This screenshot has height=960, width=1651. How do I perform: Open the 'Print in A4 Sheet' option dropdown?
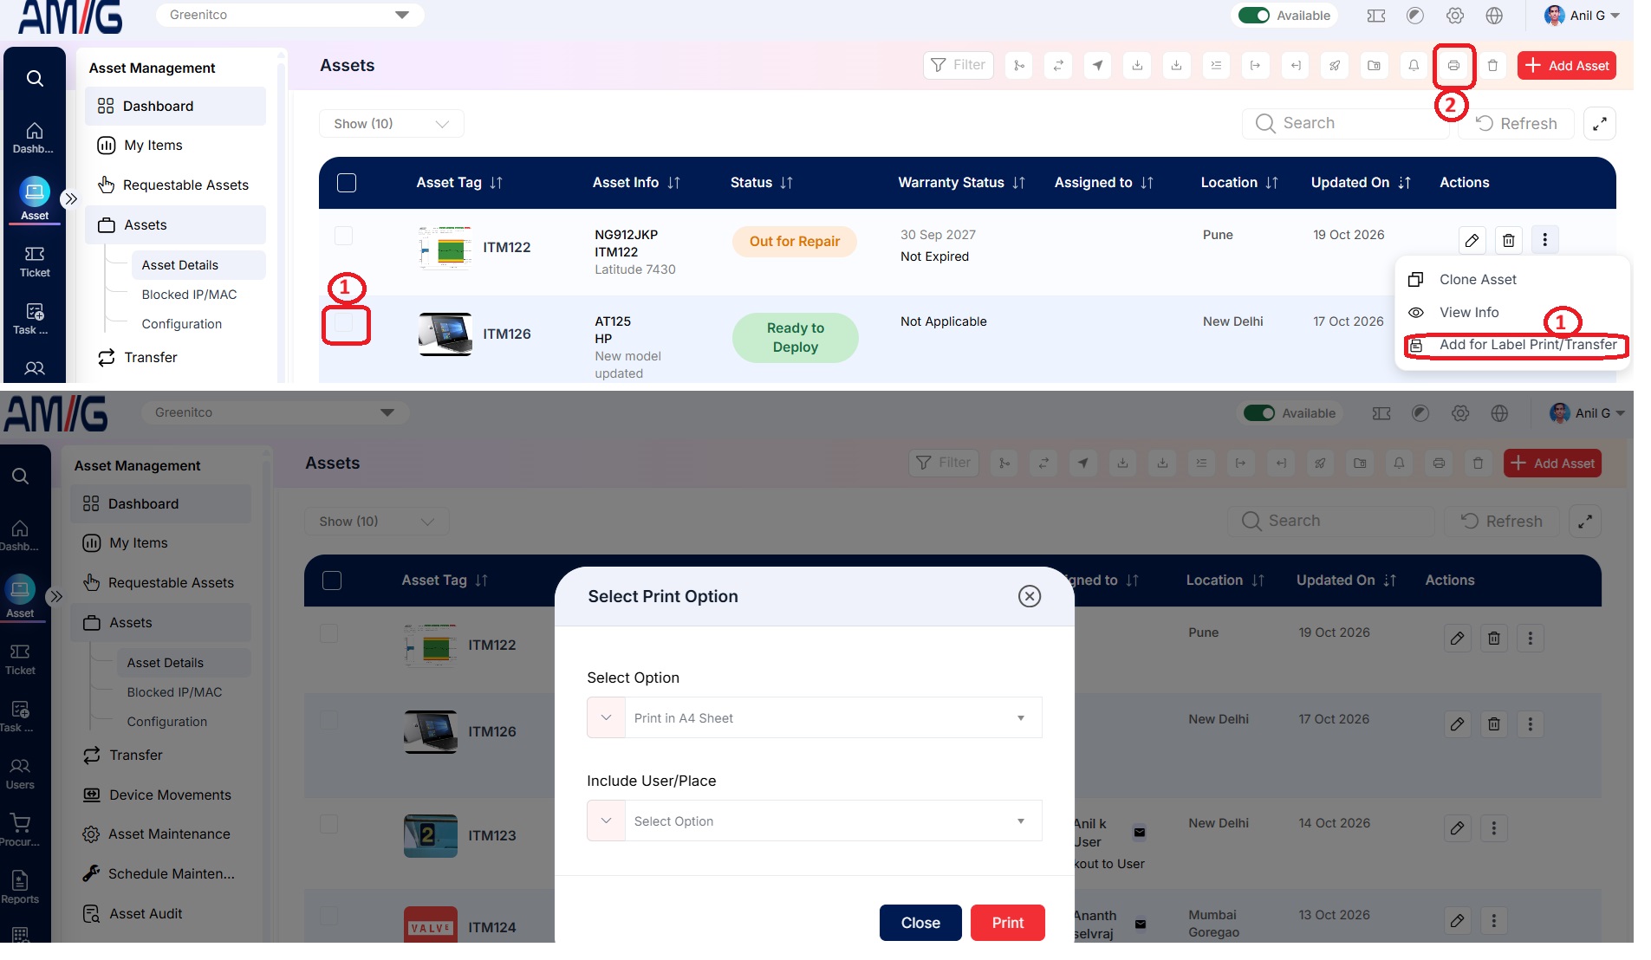coord(814,718)
